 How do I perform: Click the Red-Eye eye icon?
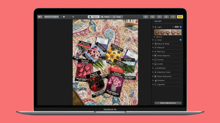click(156, 51)
